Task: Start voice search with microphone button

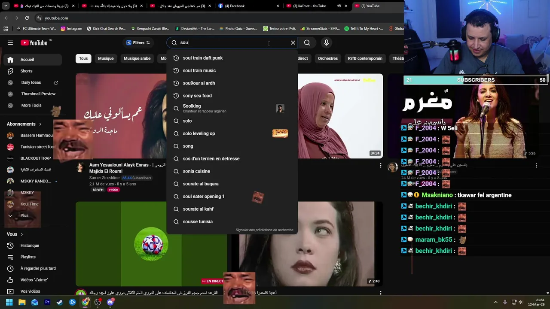Action: 327,42
